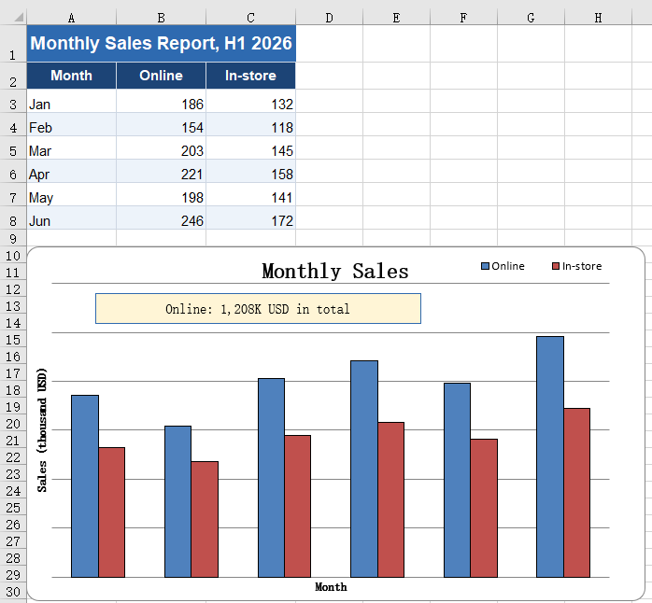Click the 'Monthly Sales Report, H1 2026' title cell
The width and height of the screenshot is (652, 603).
coord(162,44)
